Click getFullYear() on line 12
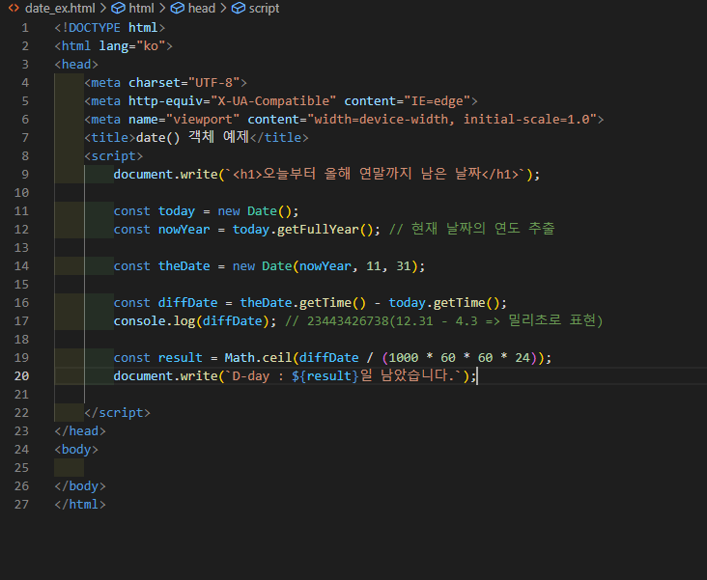Image resolution: width=707 pixels, height=580 pixels. pyautogui.click(x=325, y=230)
